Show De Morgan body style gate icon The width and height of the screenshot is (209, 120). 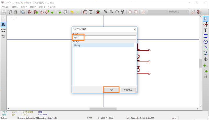(136, 12)
